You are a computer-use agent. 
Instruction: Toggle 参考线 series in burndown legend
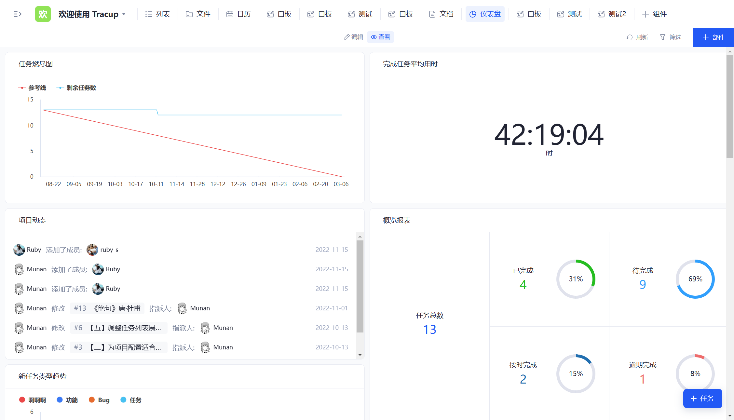tap(32, 88)
